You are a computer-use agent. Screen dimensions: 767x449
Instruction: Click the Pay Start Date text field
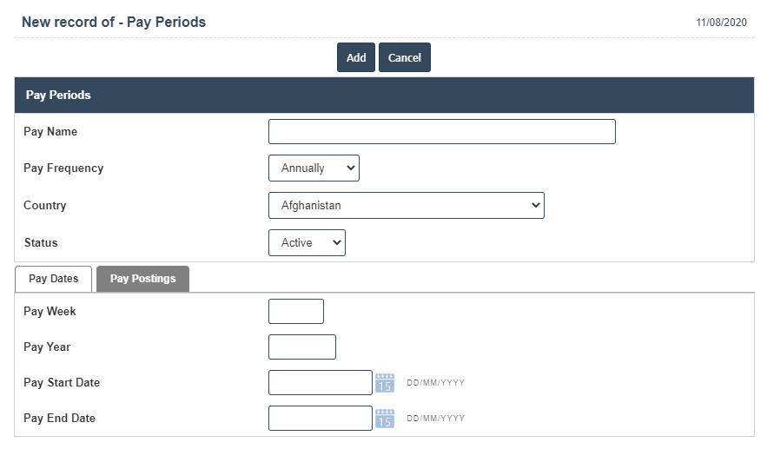pyautogui.click(x=320, y=383)
